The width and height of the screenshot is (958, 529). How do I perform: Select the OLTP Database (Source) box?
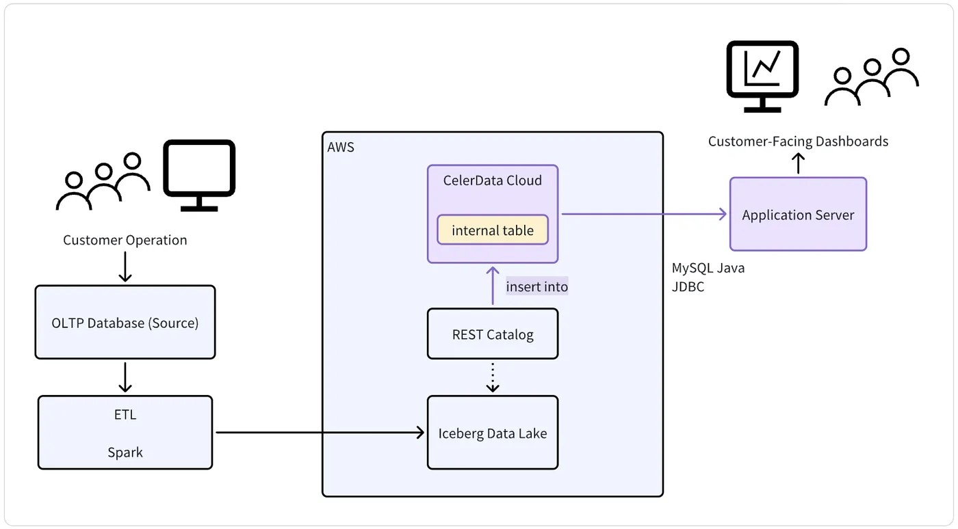[125, 323]
